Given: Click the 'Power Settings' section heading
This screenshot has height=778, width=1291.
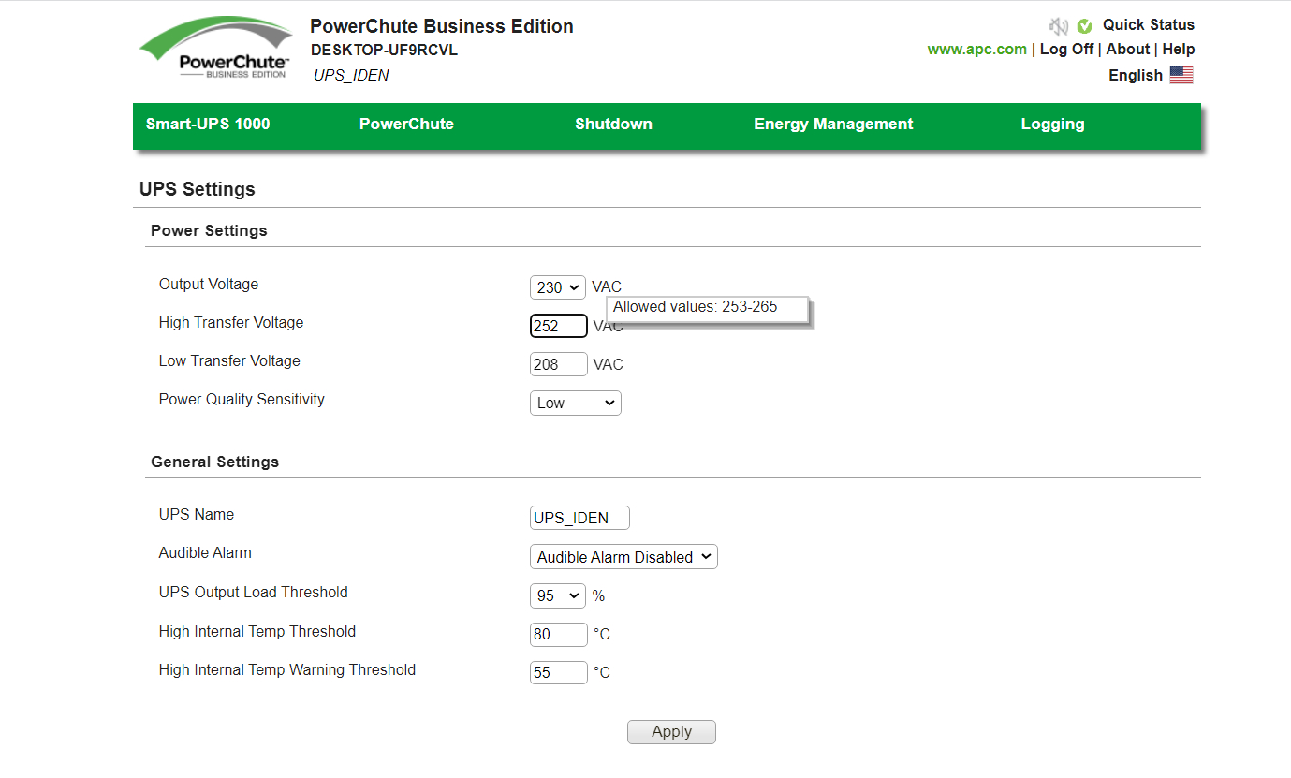Looking at the screenshot, I should [x=209, y=230].
